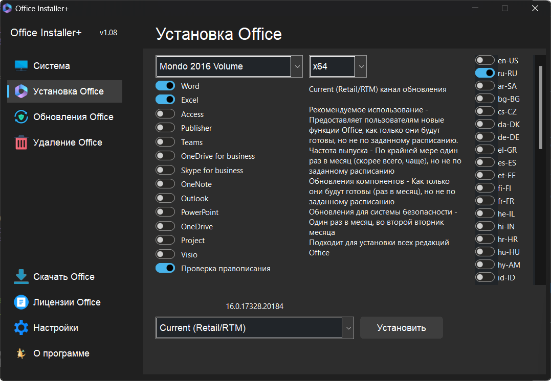The image size is (551, 381).
Task: Open the Mondo 2016 Volume product dropdown
Action: click(x=297, y=66)
